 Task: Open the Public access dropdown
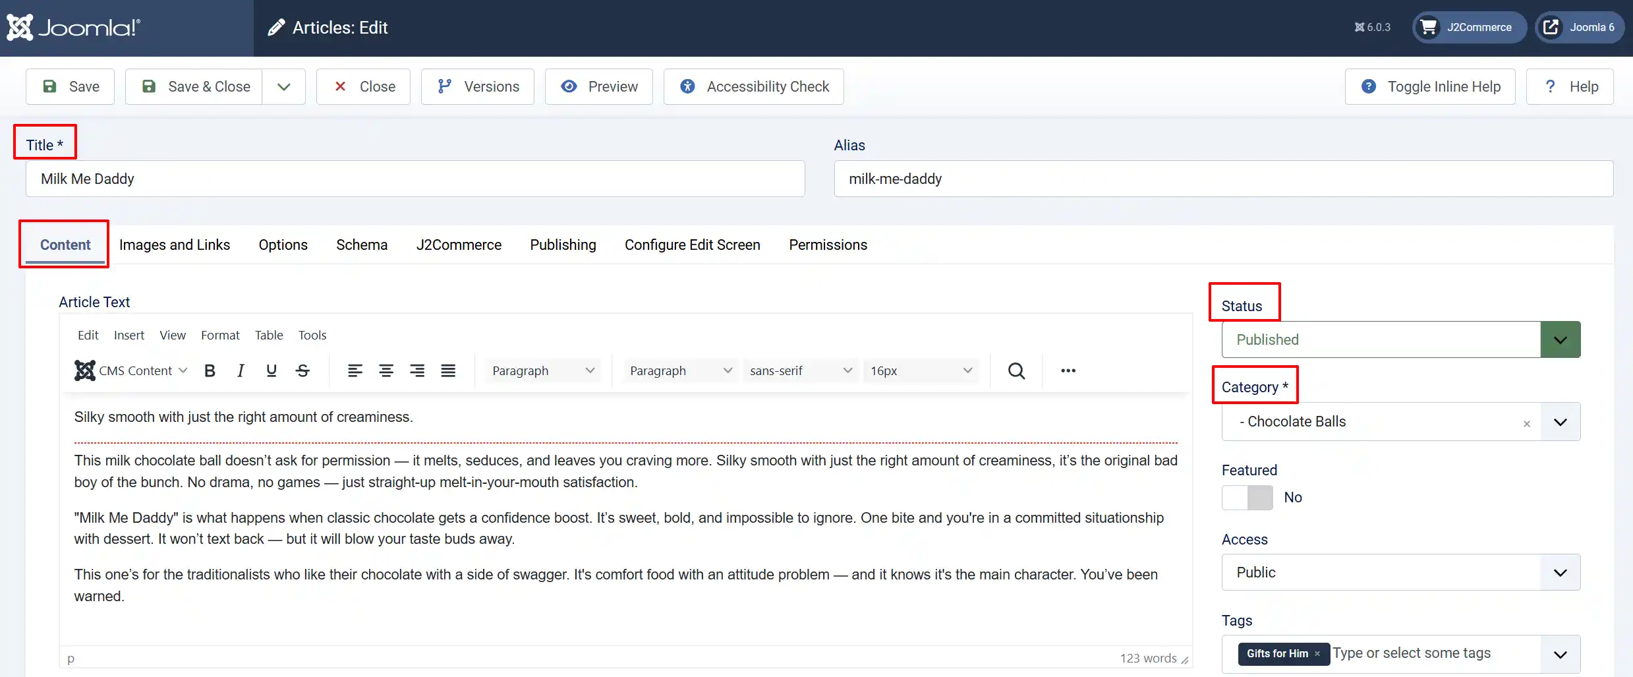tap(1401, 572)
